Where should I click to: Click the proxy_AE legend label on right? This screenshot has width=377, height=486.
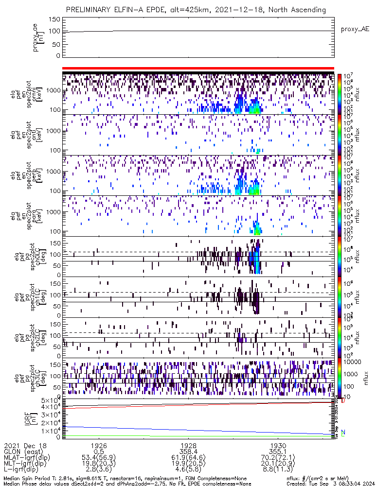point(355,30)
